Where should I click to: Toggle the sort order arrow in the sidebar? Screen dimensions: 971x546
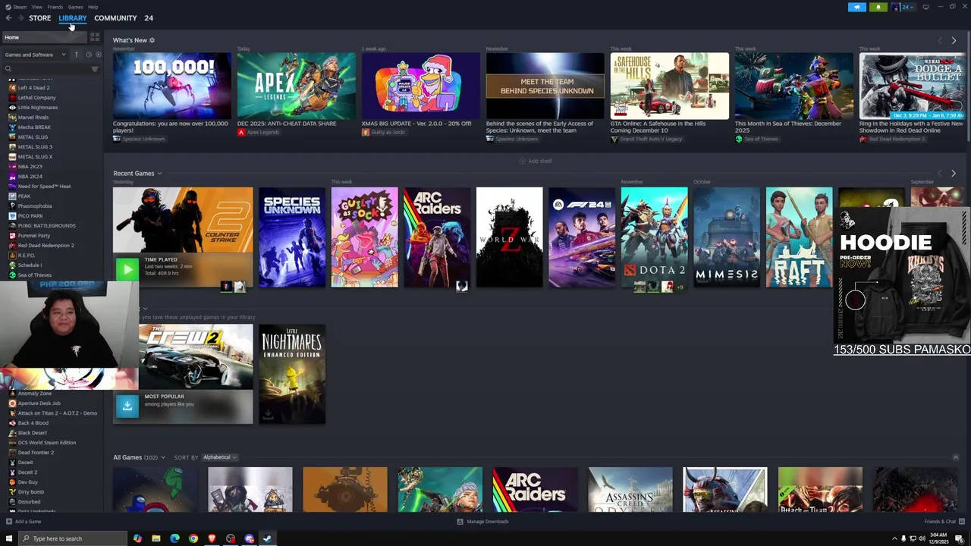point(76,55)
